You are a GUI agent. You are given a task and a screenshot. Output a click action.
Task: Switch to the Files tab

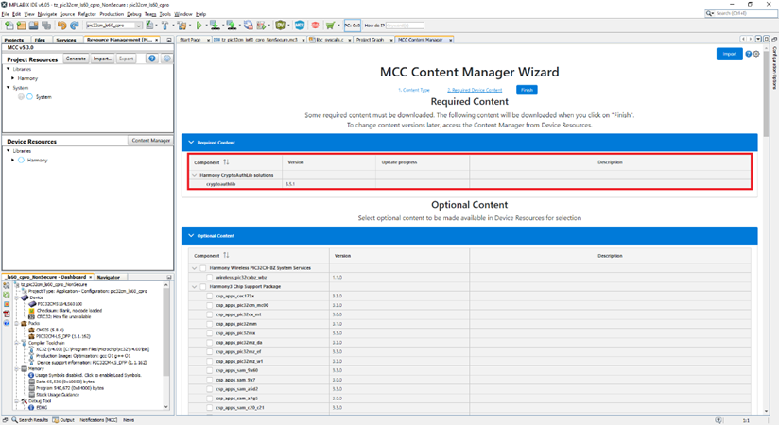click(x=41, y=40)
